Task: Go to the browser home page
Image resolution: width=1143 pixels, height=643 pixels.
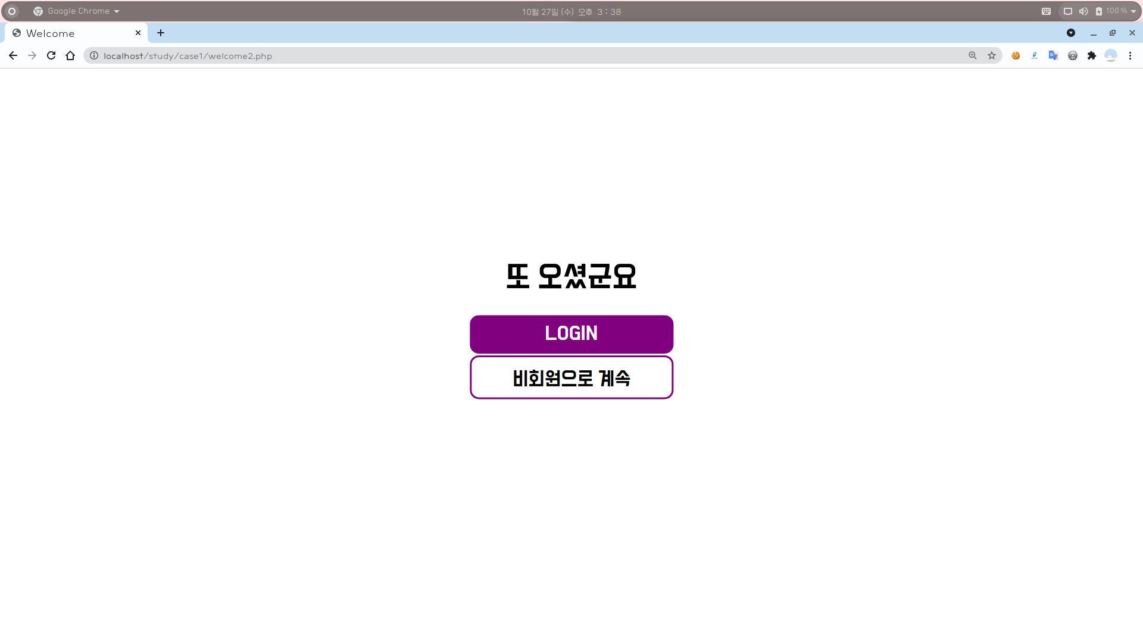Action: (x=70, y=55)
